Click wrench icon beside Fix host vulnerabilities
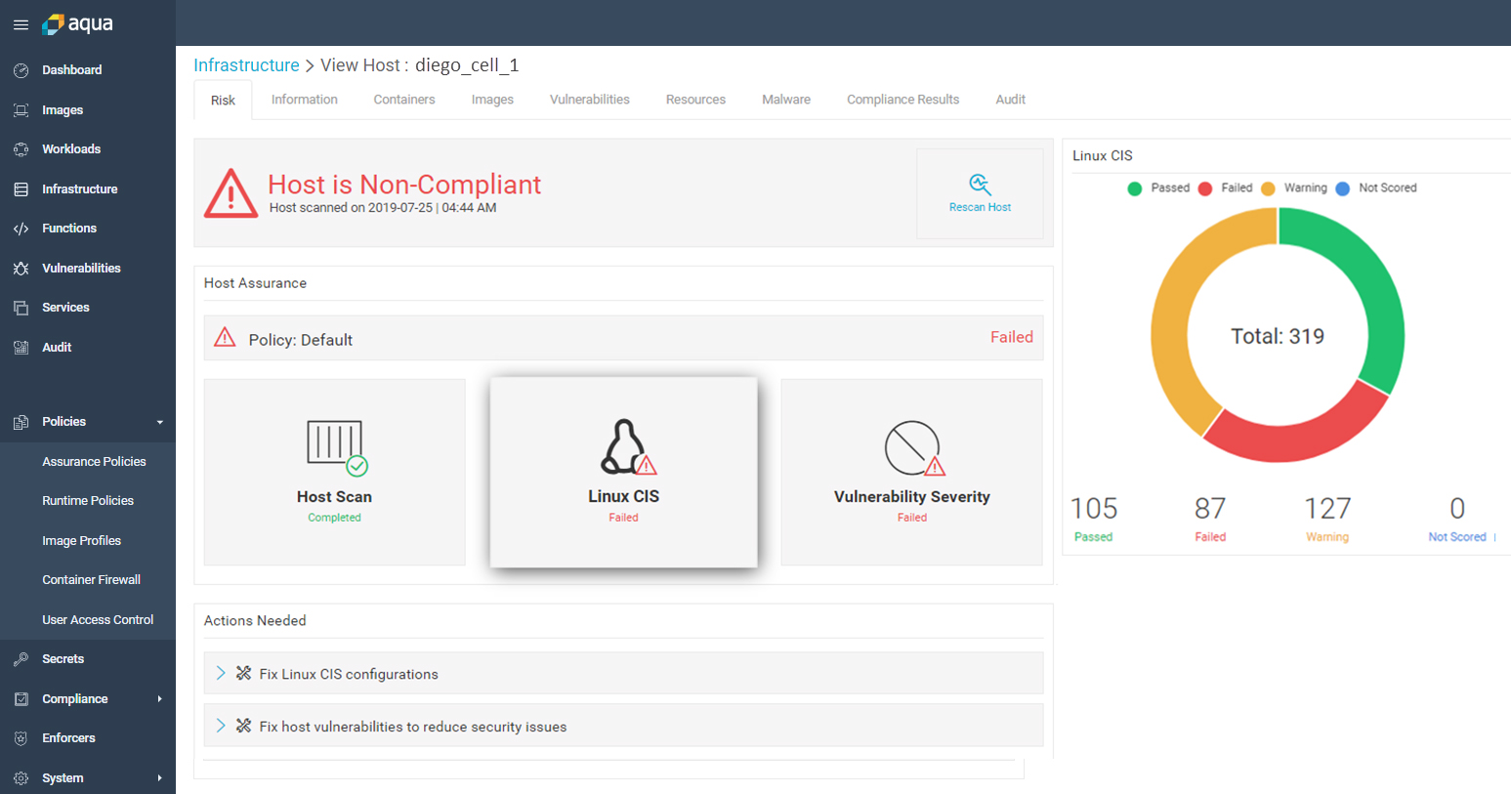 click(244, 726)
